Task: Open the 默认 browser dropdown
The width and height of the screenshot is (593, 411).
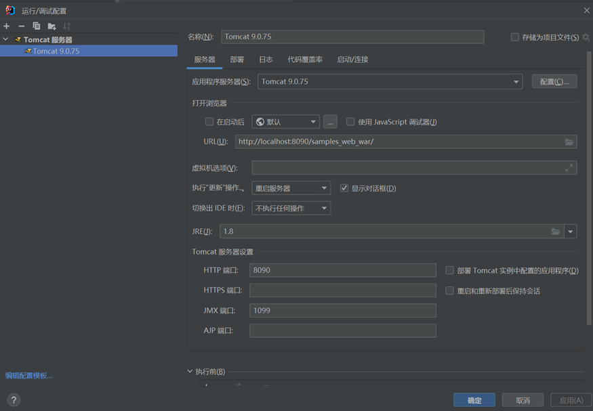Action: [x=285, y=122]
